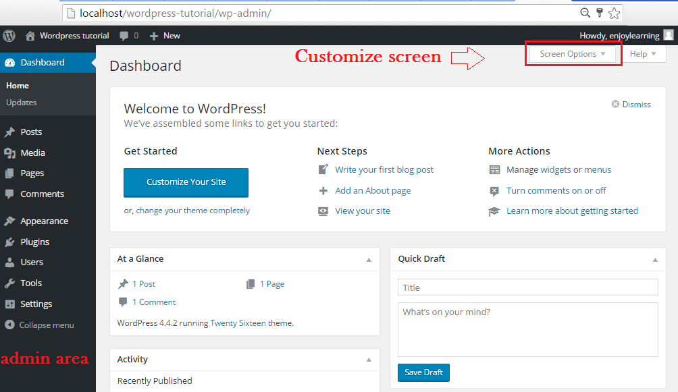Open the Tools menu
The image size is (678, 392).
coord(31,283)
